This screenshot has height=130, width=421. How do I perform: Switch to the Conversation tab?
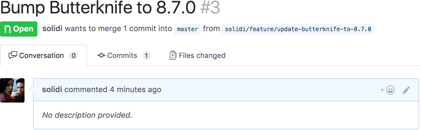(41, 56)
